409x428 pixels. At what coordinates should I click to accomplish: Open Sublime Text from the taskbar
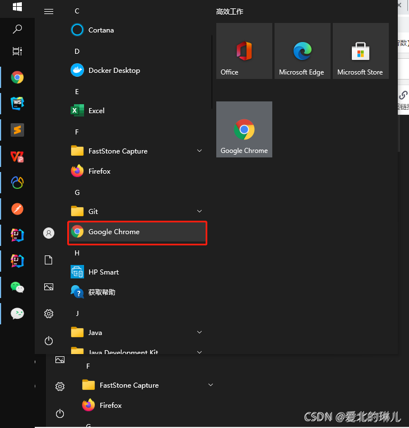[x=17, y=130]
